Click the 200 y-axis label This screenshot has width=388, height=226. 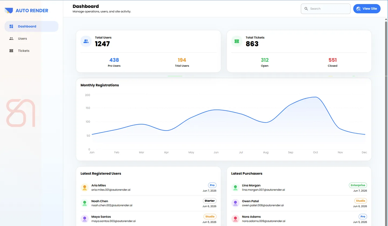point(88,95)
